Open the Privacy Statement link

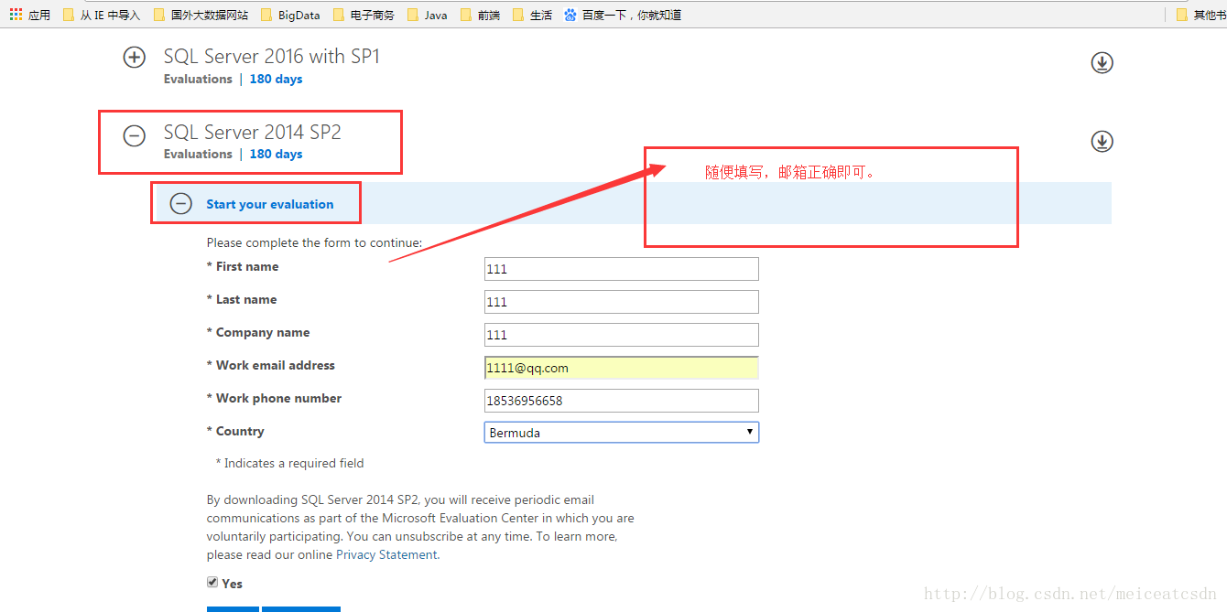386,554
